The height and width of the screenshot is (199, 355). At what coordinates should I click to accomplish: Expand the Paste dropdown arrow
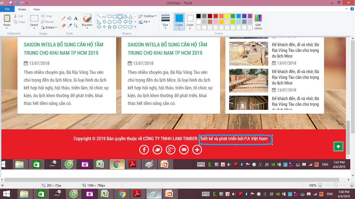(7, 28)
